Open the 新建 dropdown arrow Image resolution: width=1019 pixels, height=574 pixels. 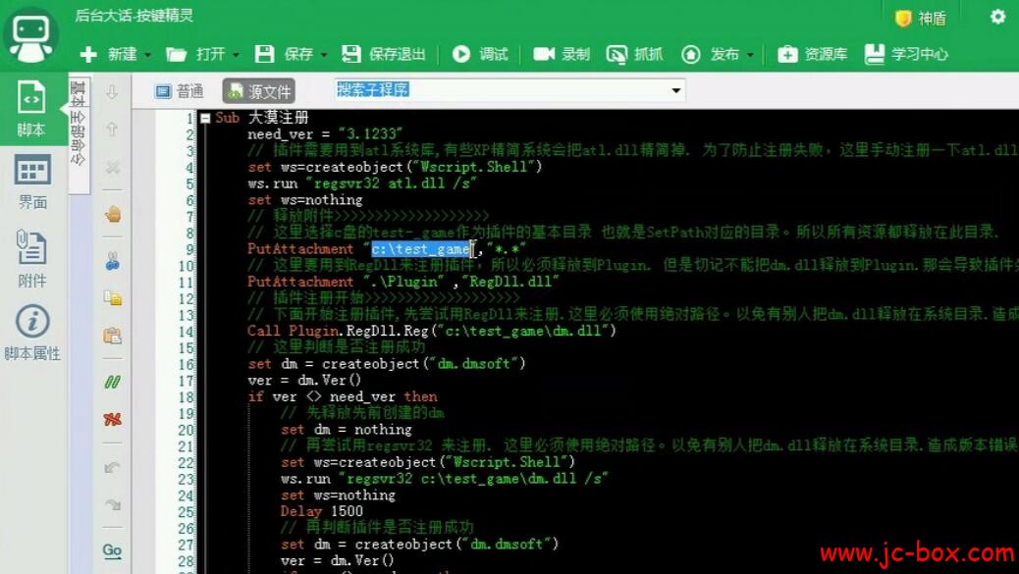click(x=148, y=55)
